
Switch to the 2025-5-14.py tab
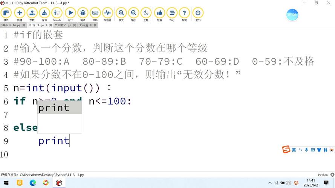point(11,25)
